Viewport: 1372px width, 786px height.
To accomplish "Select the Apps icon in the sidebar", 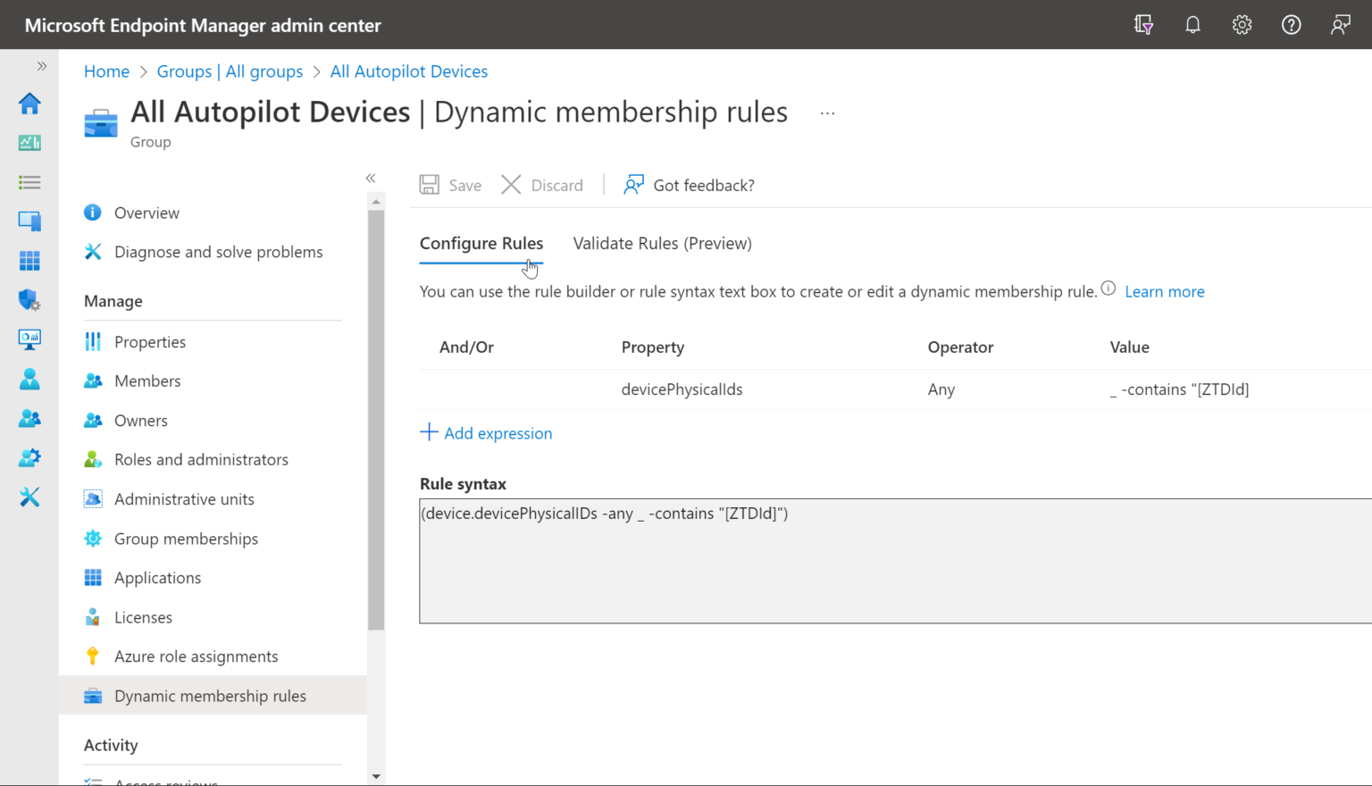I will [x=29, y=260].
